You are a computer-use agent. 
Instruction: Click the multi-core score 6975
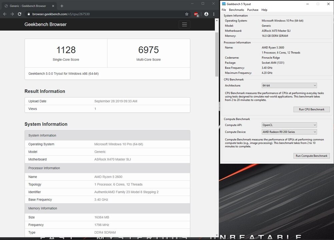coord(148,50)
